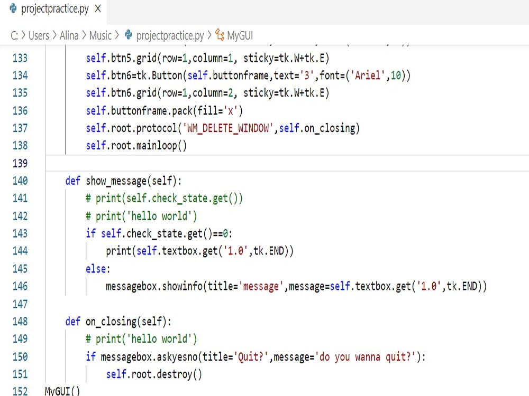Click line number 140 in gutter

20,181
